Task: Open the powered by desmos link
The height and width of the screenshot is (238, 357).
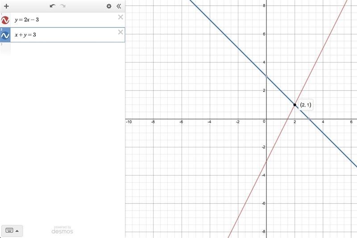Action: (x=62, y=230)
